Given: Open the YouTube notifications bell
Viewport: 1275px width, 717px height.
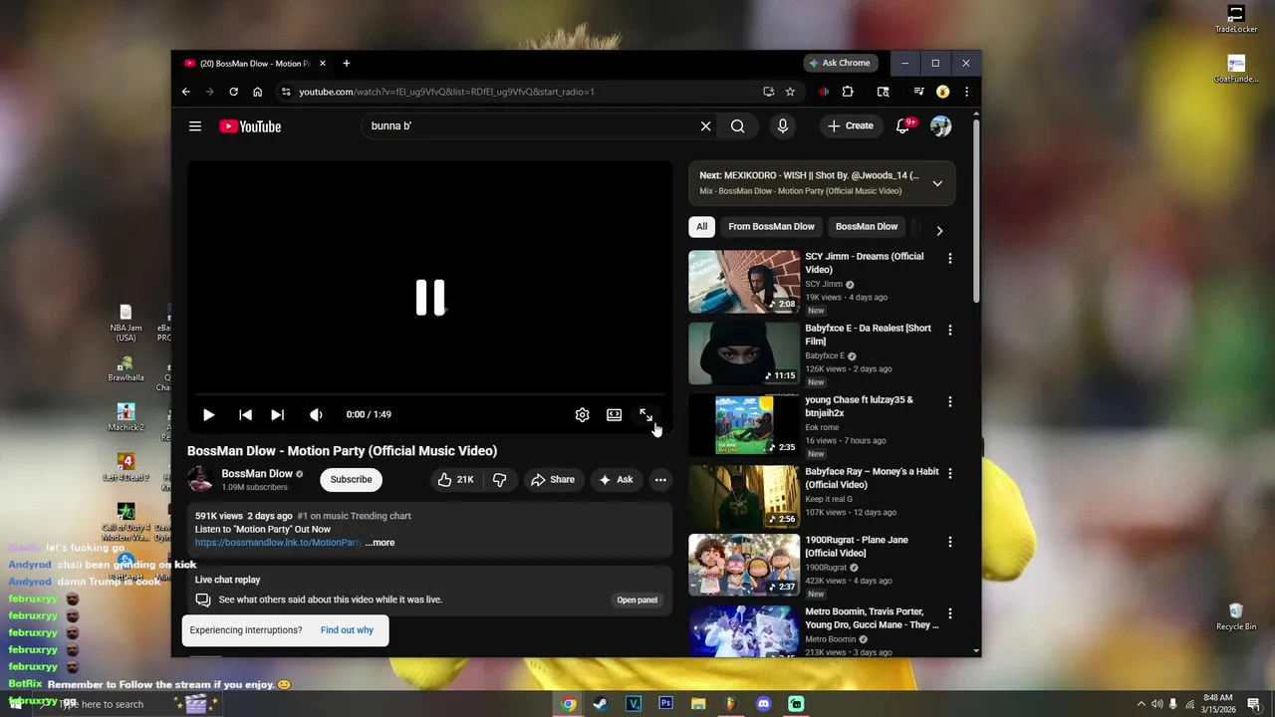Looking at the screenshot, I should point(903,126).
